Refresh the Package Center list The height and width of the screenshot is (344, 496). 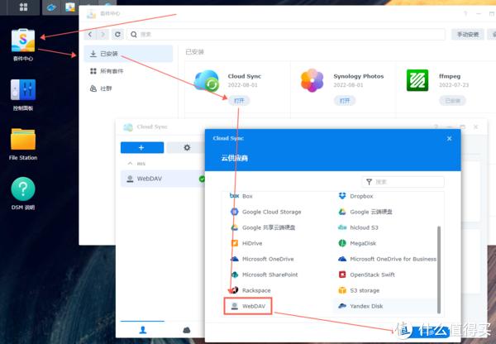click(117, 34)
